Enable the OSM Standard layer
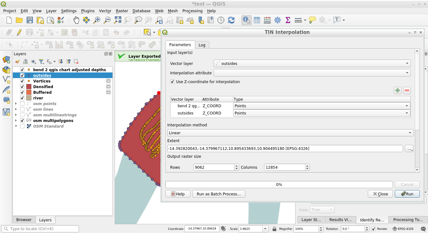This screenshot has height=233, width=428. point(22,126)
